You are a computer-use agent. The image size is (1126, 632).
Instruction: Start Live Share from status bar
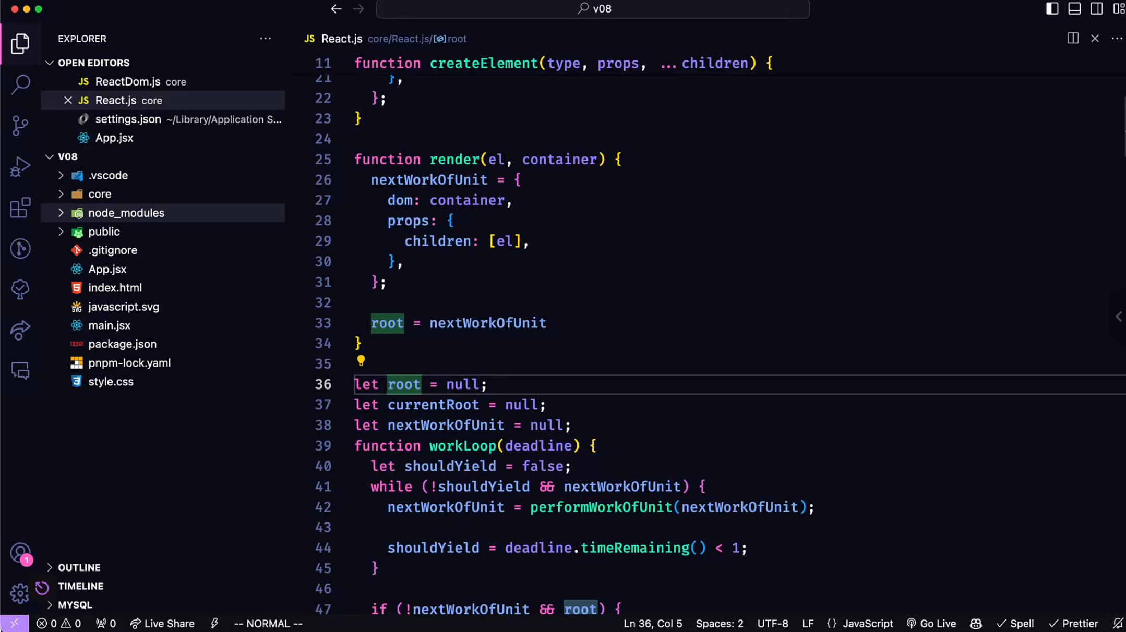[x=162, y=623]
